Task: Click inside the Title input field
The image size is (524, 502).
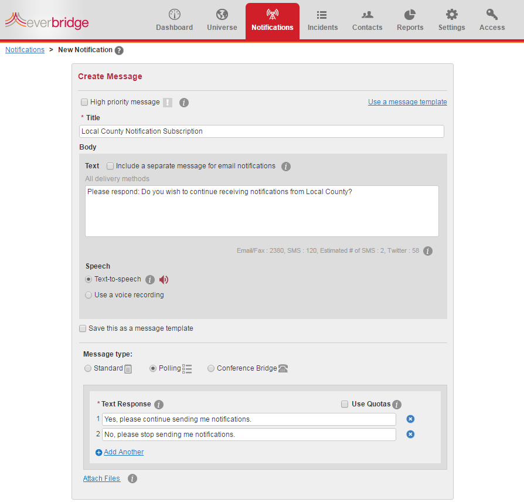Action: 261,131
